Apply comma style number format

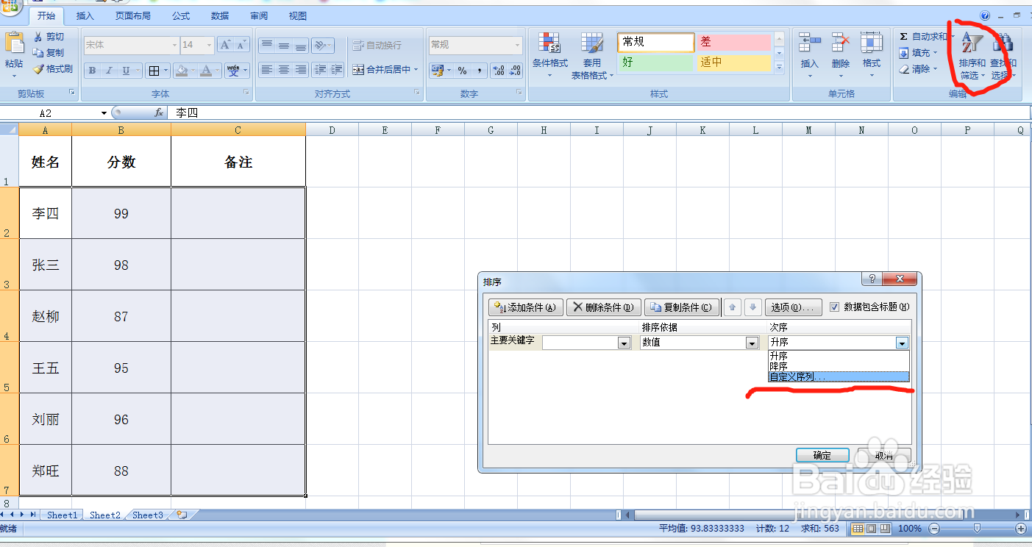(x=479, y=71)
